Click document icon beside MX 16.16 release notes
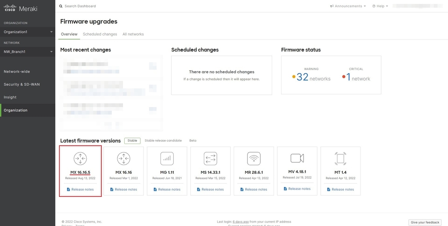This screenshot has width=448, height=226. (x=112, y=189)
